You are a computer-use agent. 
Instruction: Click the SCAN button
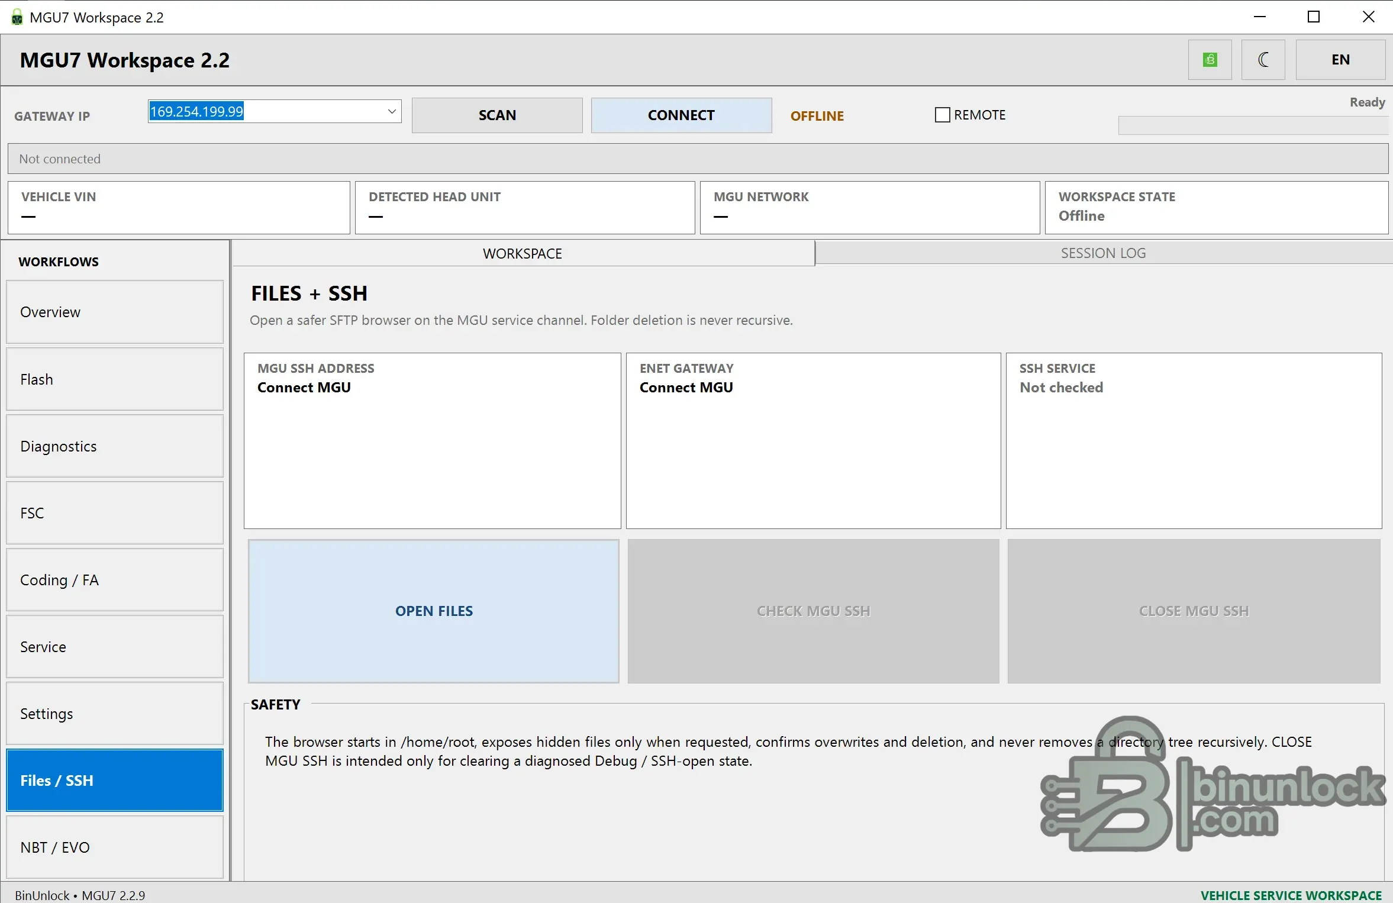tap(497, 115)
